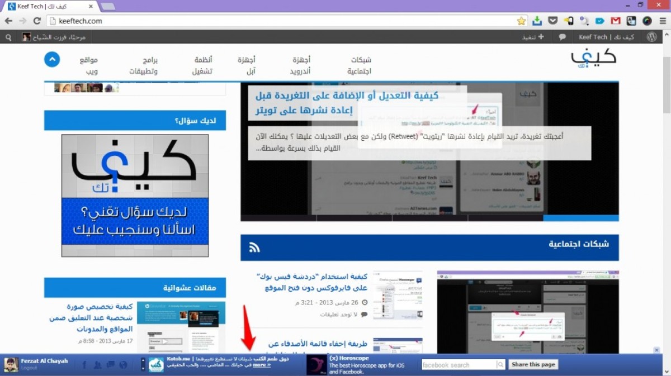Screen dimensions: 671x376
Task: Open the WordPress logo menu in admin bar
Action: click(651, 37)
